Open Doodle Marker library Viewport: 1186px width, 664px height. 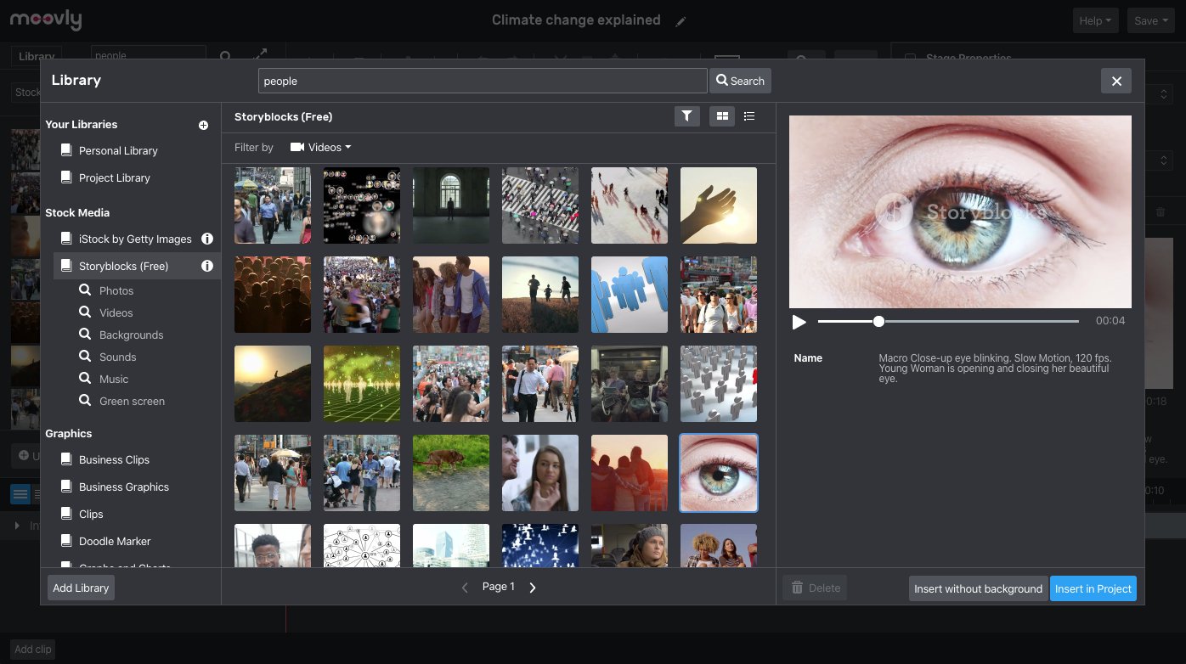click(x=115, y=541)
